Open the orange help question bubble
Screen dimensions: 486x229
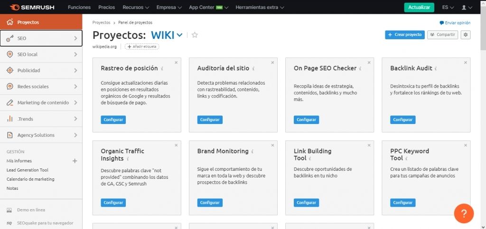coord(464,213)
